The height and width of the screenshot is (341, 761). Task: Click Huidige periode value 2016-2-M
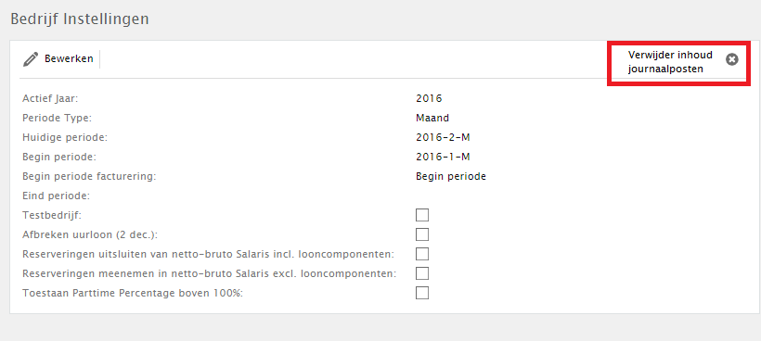[443, 137]
